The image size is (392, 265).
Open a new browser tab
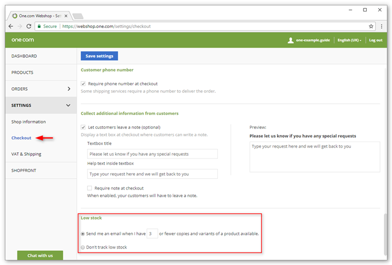78,16
